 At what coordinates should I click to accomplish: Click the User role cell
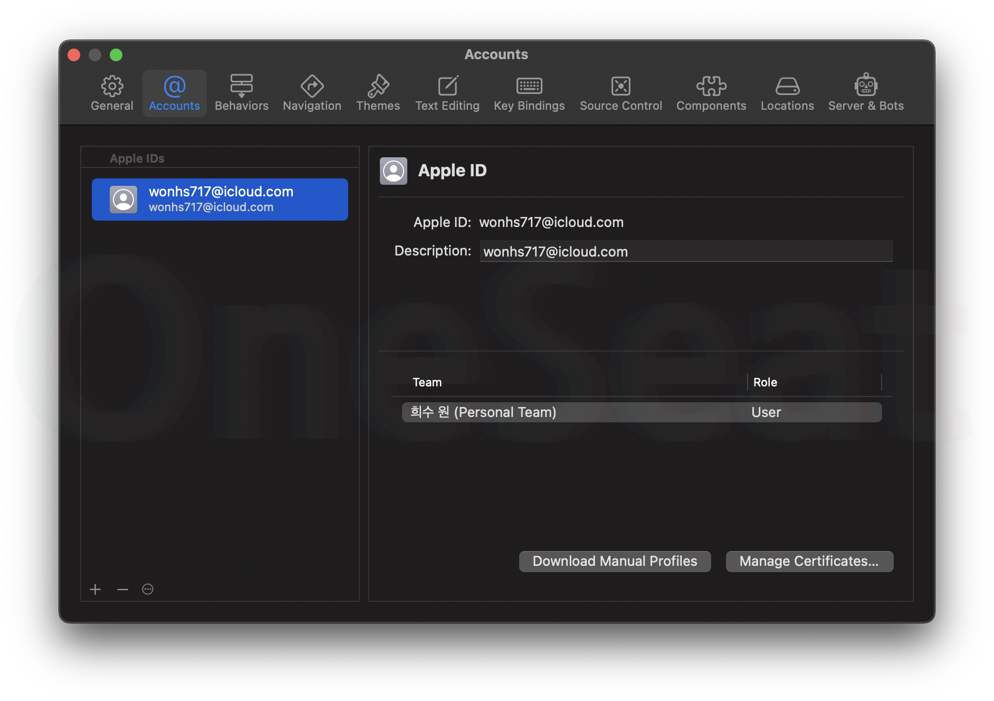click(766, 412)
